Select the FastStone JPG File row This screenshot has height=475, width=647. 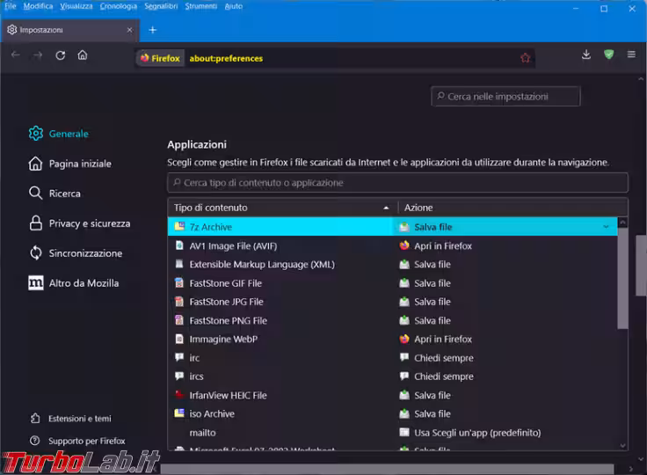point(392,302)
